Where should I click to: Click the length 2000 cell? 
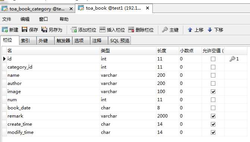[x=168, y=116]
